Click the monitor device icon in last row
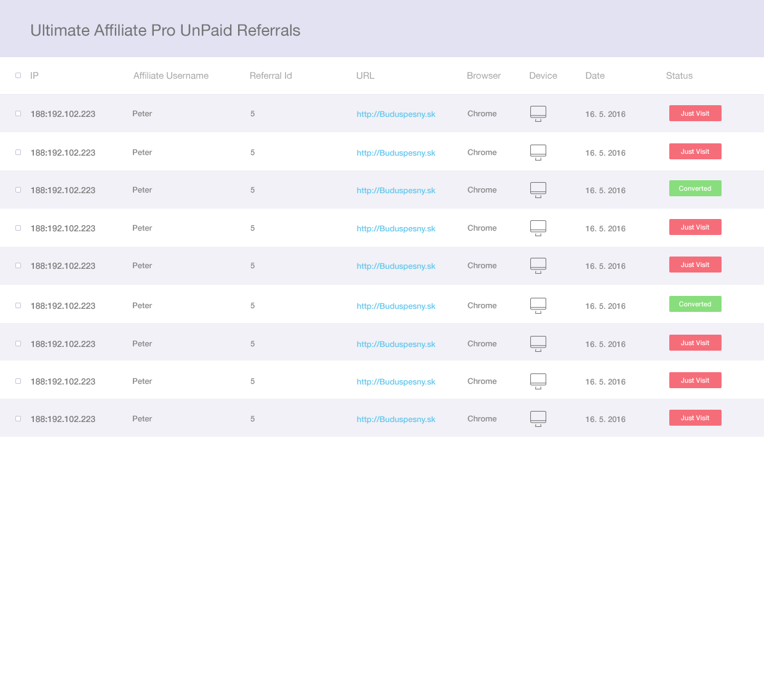 (x=538, y=419)
